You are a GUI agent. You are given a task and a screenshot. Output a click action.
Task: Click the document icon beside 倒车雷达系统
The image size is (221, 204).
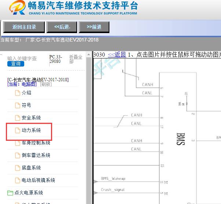click(18, 155)
